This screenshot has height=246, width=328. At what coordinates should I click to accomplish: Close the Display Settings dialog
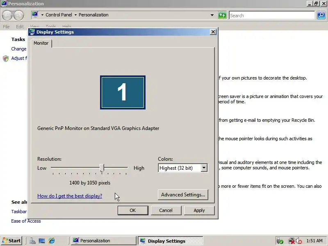(x=213, y=32)
